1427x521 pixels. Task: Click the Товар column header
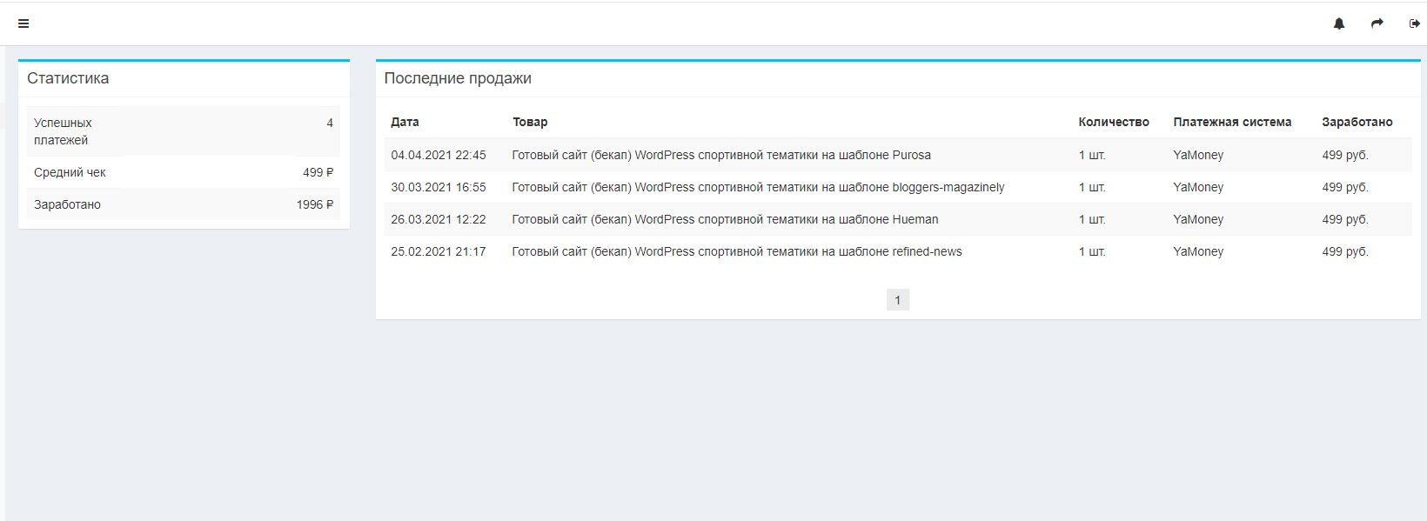point(530,122)
